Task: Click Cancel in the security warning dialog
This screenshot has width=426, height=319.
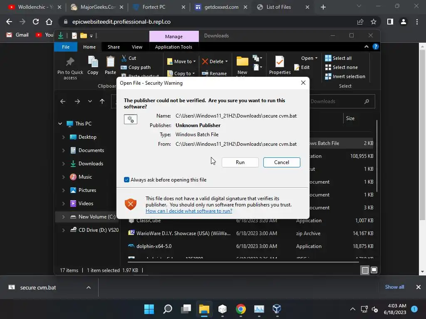Action: click(x=282, y=162)
